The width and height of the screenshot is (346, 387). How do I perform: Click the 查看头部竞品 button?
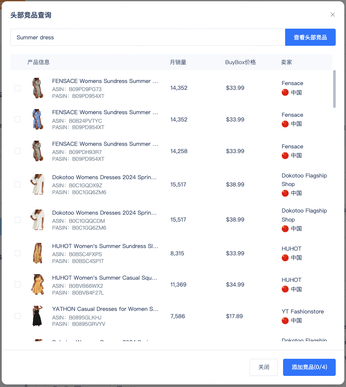click(310, 37)
